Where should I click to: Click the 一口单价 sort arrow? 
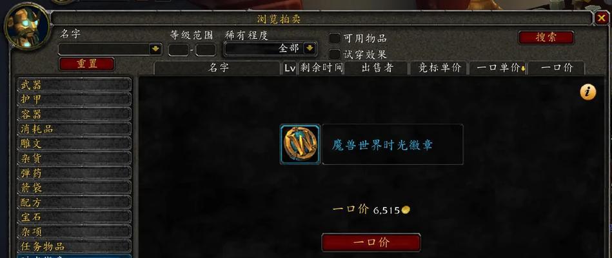click(522, 69)
